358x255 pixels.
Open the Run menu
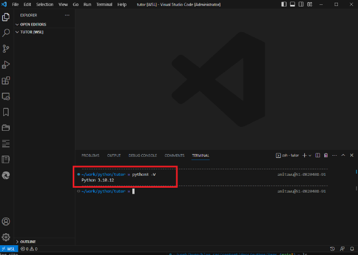pyautogui.click(x=87, y=4)
